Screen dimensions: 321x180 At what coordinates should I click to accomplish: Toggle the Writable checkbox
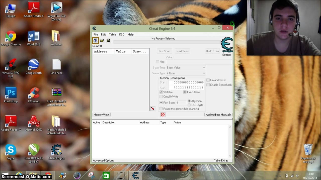(x=161, y=92)
